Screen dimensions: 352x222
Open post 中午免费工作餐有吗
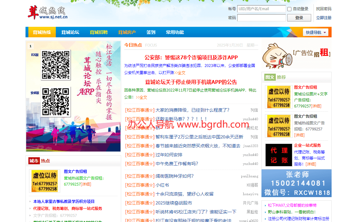click(177, 164)
